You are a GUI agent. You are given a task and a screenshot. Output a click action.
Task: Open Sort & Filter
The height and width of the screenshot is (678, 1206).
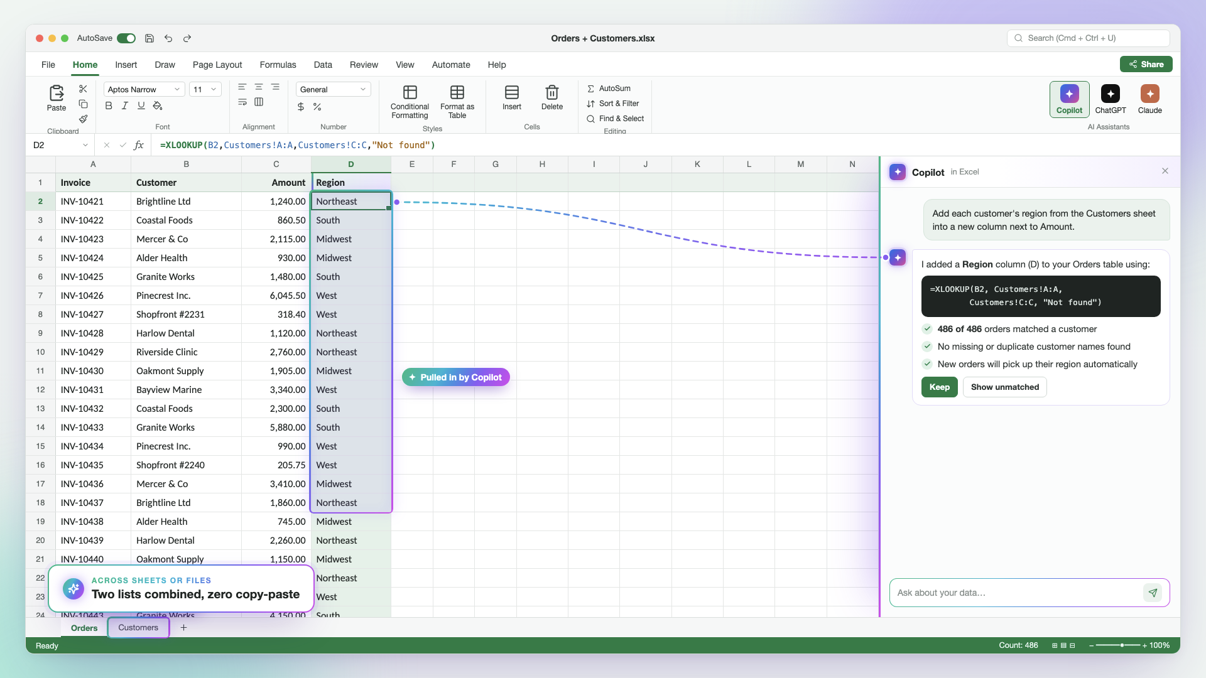pyautogui.click(x=613, y=104)
